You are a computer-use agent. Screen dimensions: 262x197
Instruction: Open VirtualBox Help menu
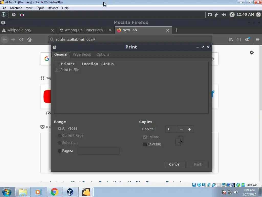65,8
